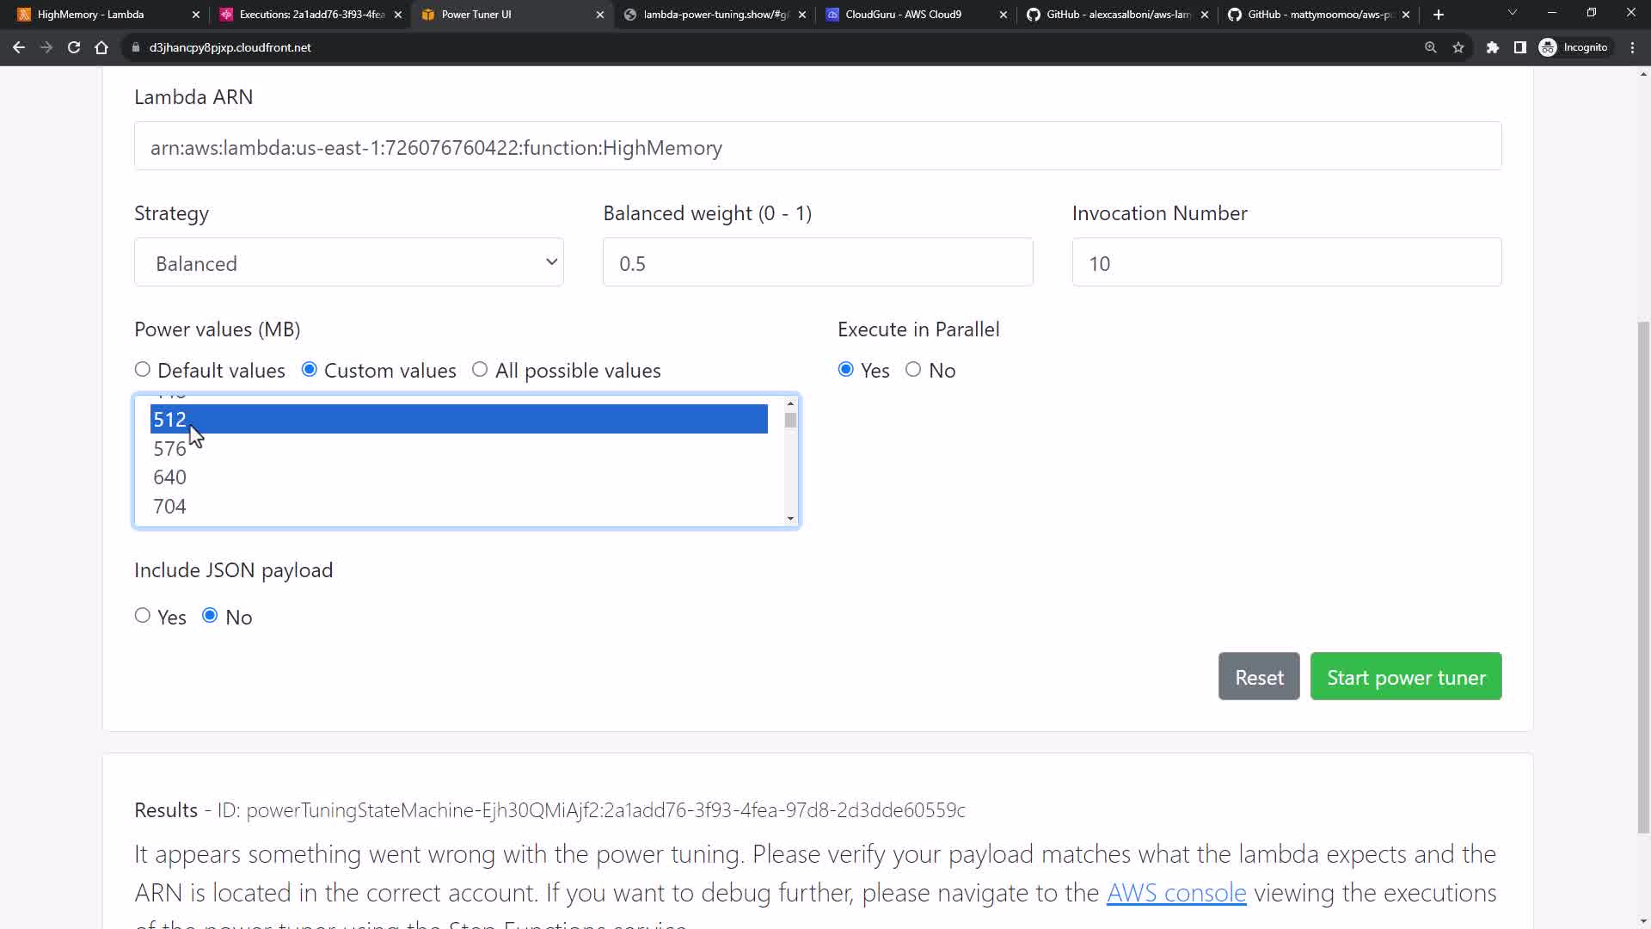Choose Yes for Include JSON payload
Screen dimensions: 1651x929
click(143, 616)
